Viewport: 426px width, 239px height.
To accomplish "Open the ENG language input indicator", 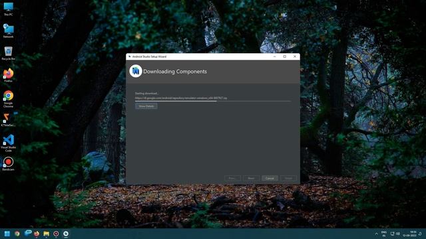I will tap(384, 234).
